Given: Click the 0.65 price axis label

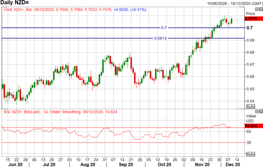Looking at the screenshot, I should click(x=251, y=89).
